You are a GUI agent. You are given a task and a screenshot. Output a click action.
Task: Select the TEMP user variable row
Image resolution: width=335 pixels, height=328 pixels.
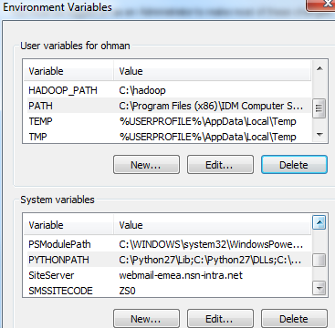[168, 121]
